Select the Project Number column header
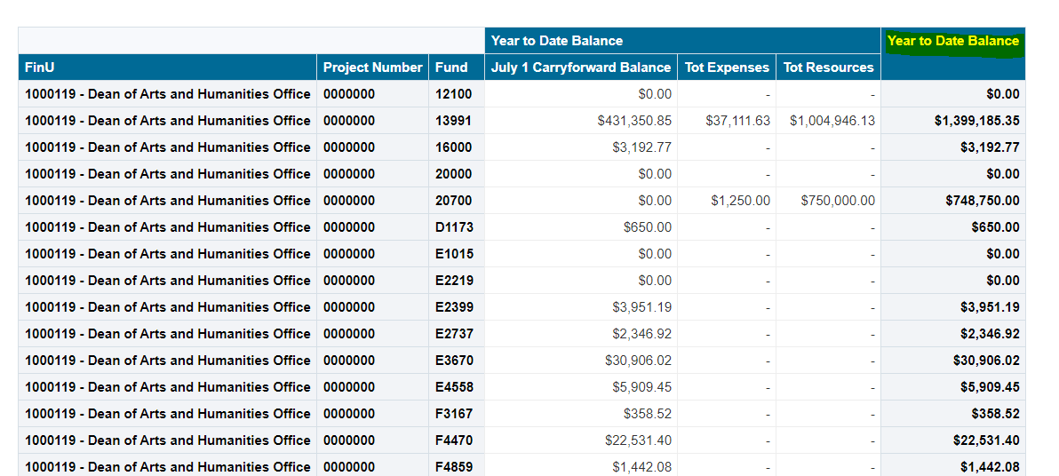Screen dimensions: 1059x476 (x=372, y=67)
